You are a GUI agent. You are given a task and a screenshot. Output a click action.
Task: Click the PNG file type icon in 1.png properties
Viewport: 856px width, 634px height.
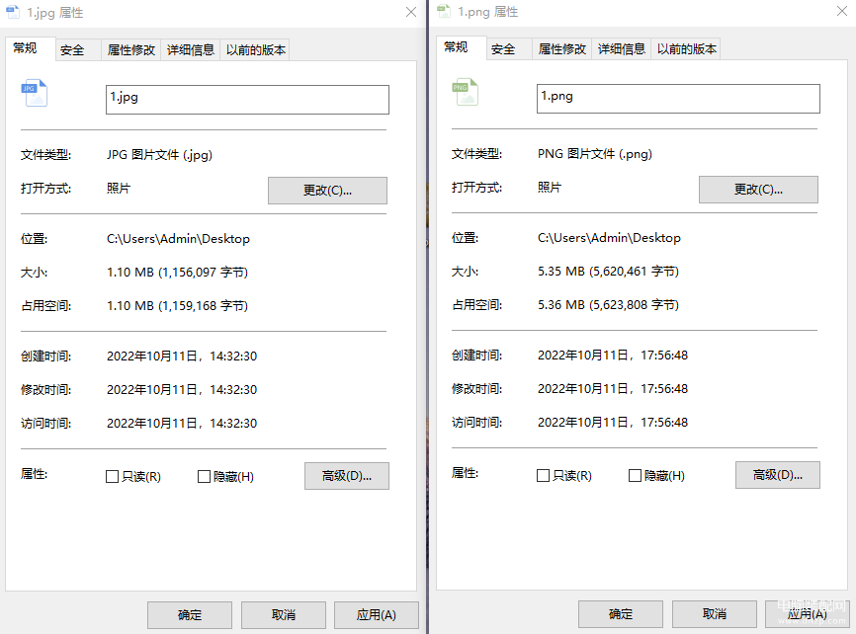click(466, 92)
